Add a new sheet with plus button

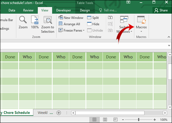pyautogui.click(x=59, y=113)
